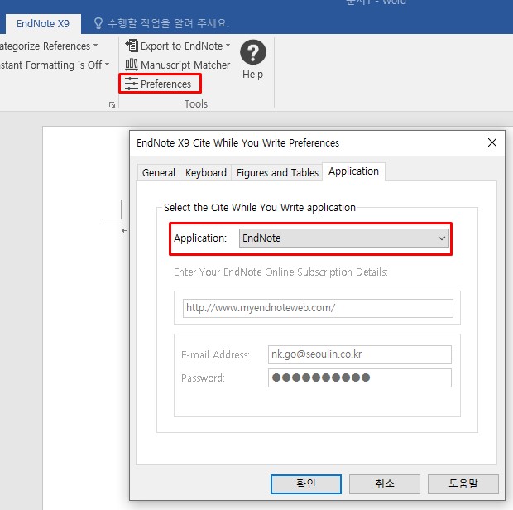Open the bibliography group dialog launcher
This screenshot has width=513, height=510.
tap(112, 105)
